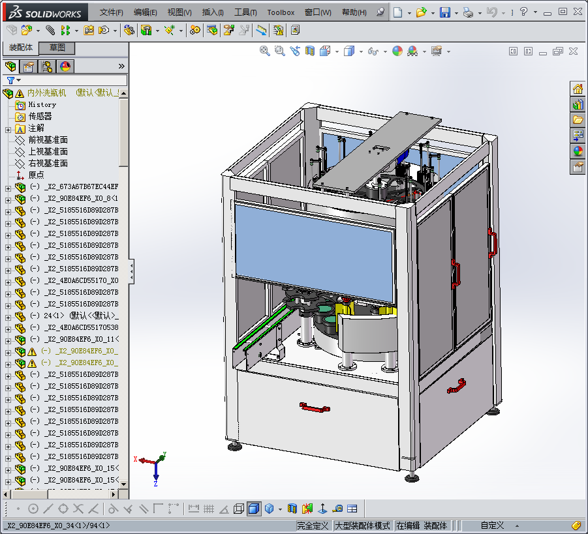Select the 前视基准面 plane in the tree

click(48, 140)
